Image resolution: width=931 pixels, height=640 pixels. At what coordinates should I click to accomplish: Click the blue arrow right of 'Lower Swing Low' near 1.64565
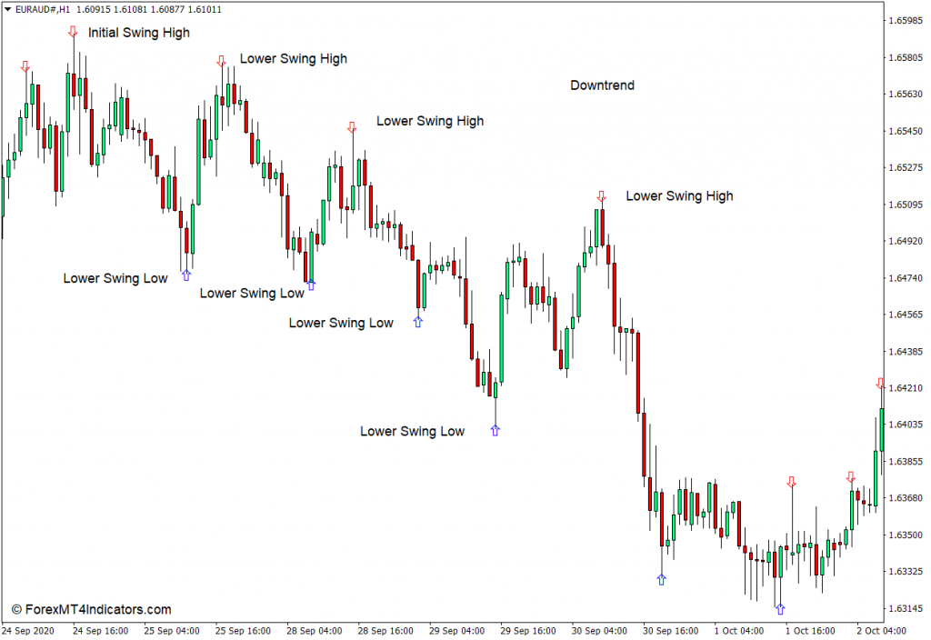418,322
